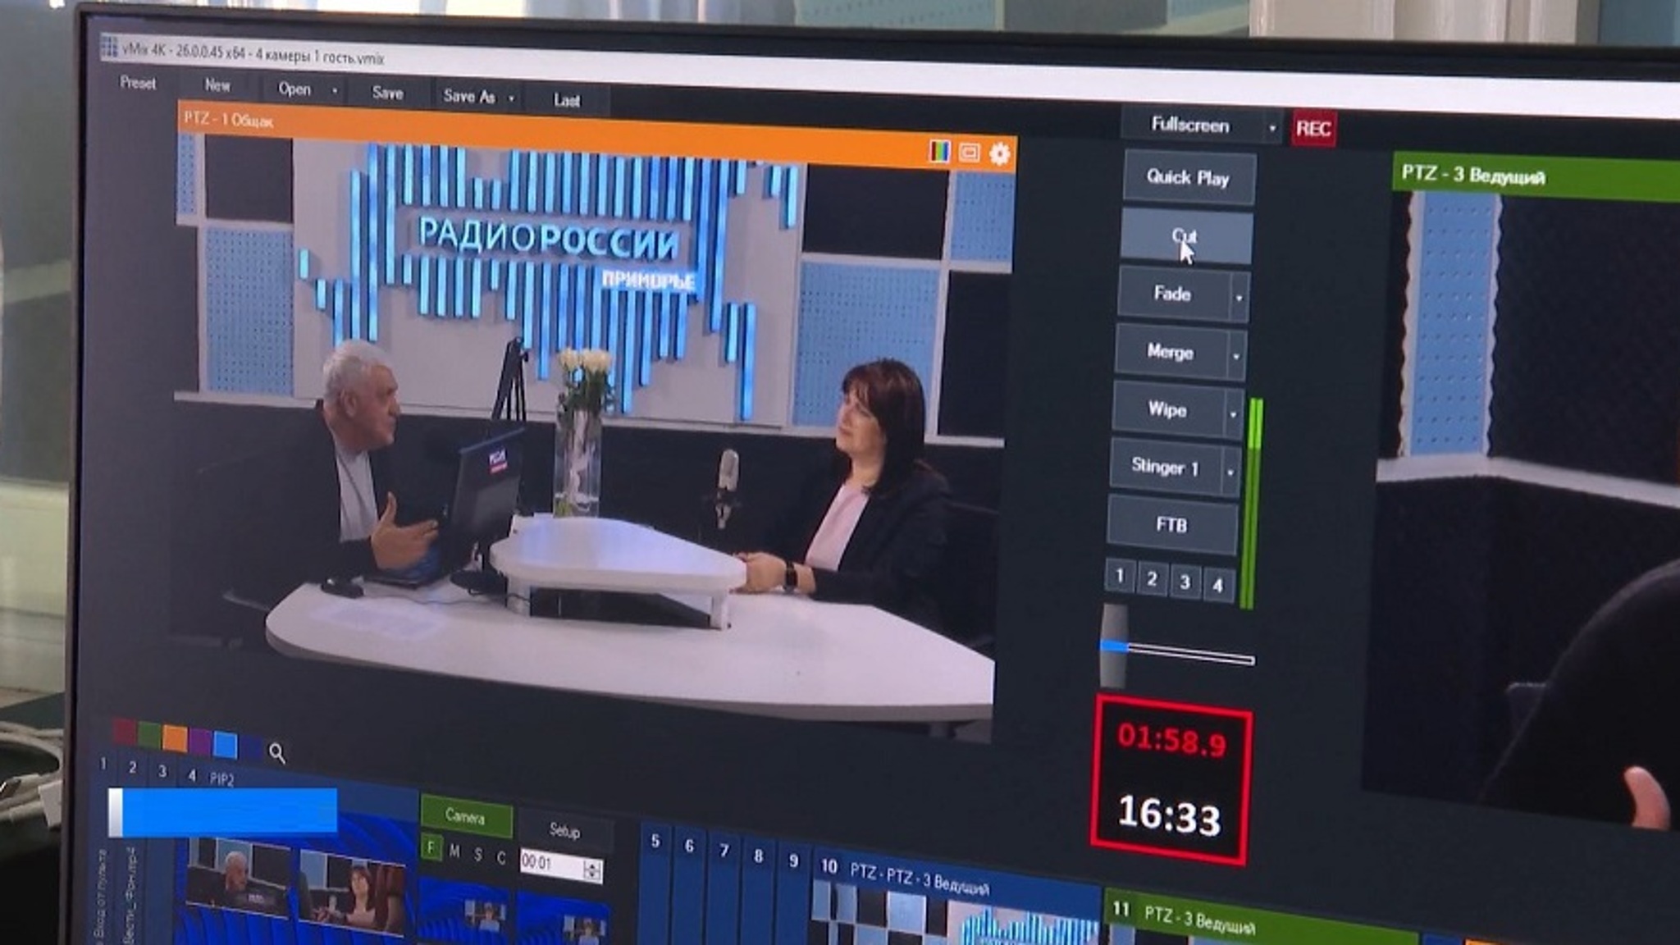The image size is (1680, 945).
Task: Toggle the C button under Camera
Action: point(501,858)
